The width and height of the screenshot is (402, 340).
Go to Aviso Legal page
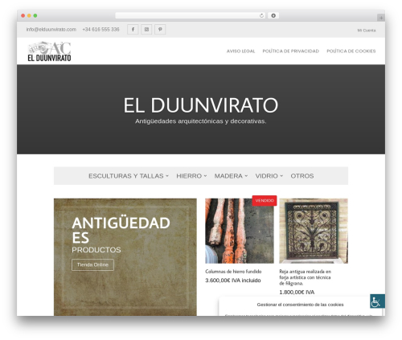point(240,51)
